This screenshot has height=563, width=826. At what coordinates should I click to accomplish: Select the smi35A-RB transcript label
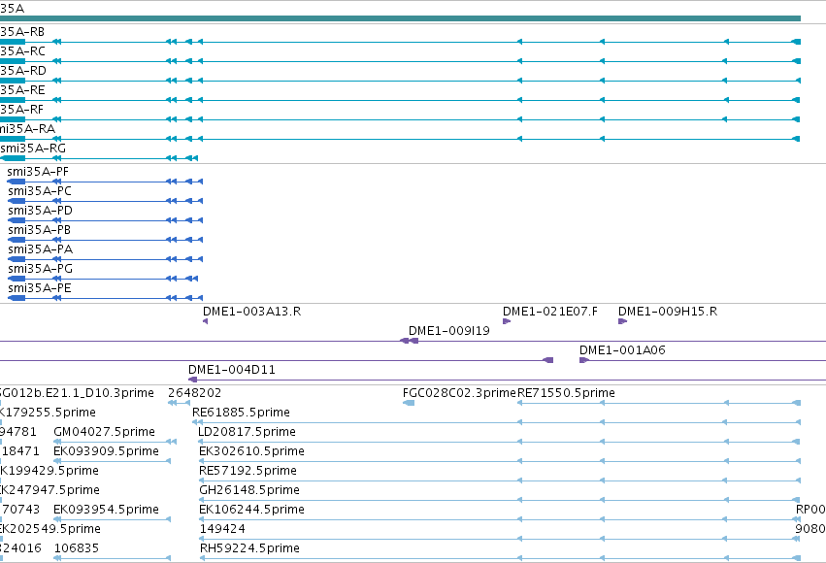pos(22,32)
